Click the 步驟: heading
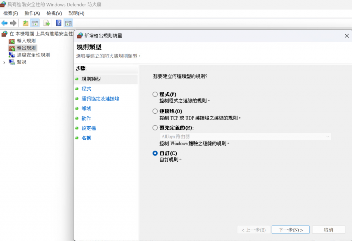This screenshot has width=352, height=241. (81, 69)
